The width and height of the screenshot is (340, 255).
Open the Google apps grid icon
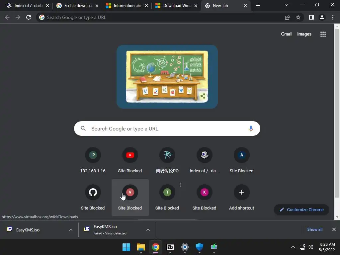tap(323, 34)
